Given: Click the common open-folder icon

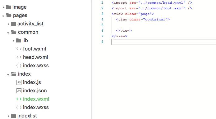Looking at the screenshot, I should click(13, 32).
